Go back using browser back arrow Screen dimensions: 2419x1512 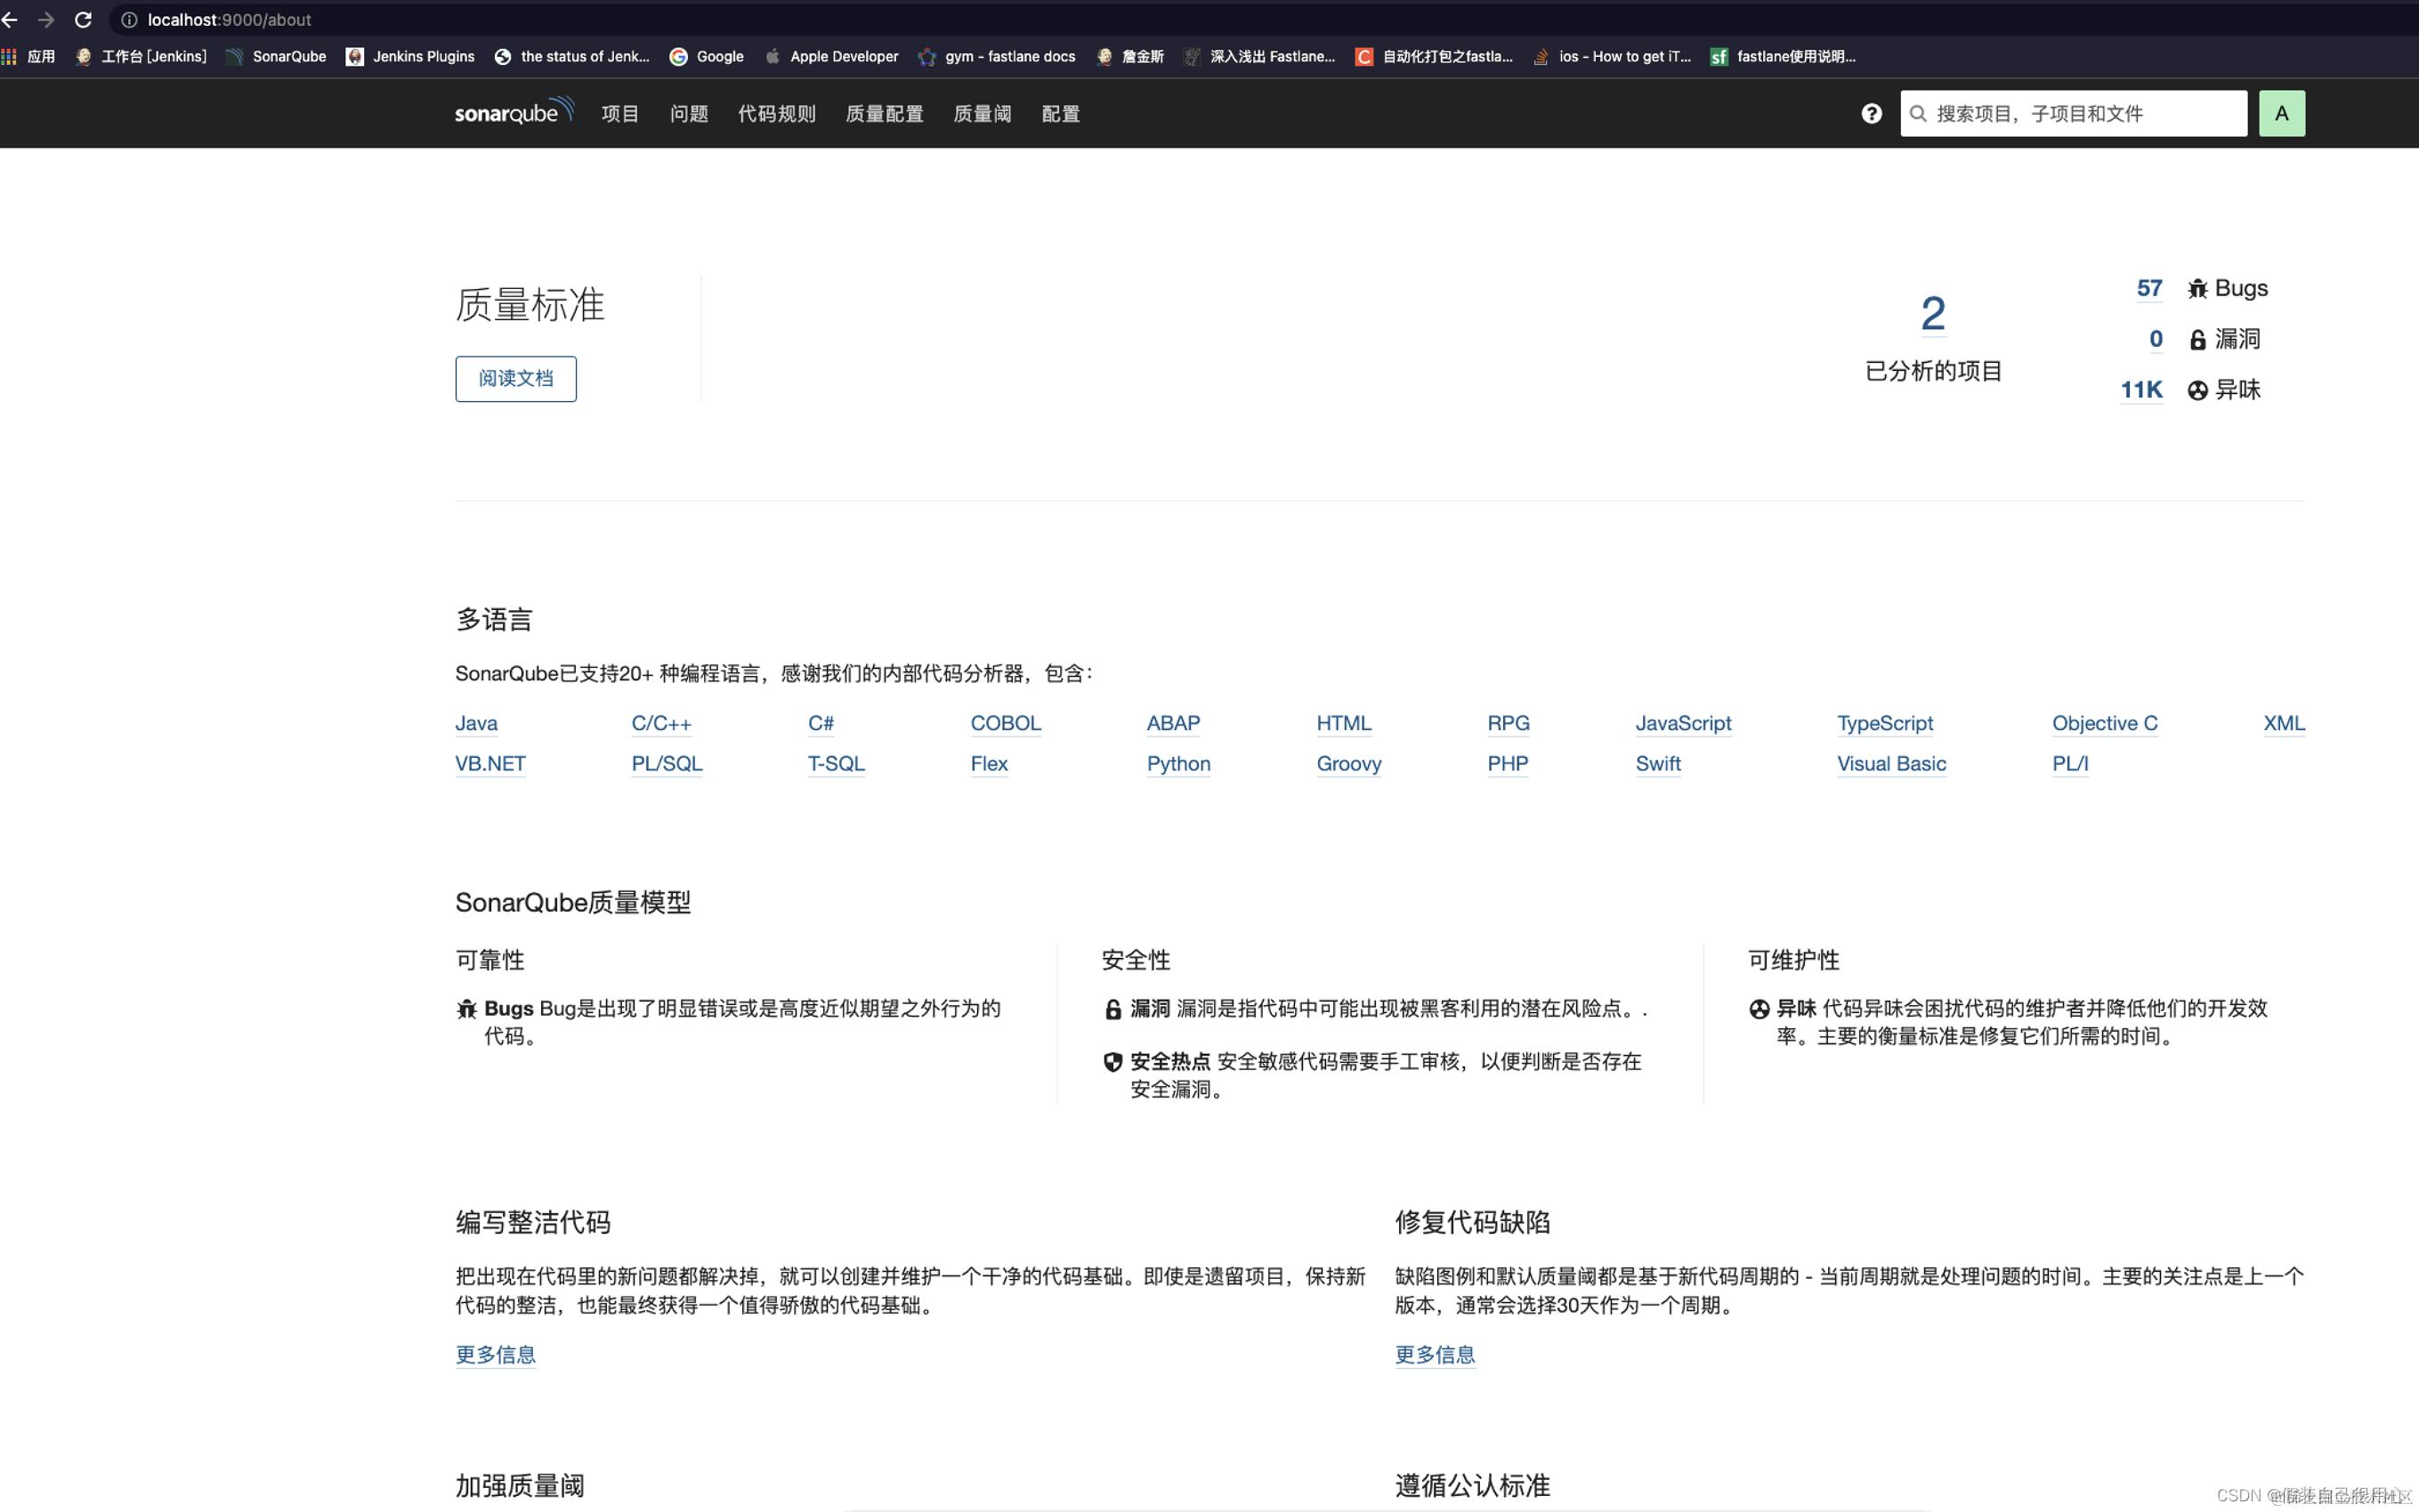(11, 19)
